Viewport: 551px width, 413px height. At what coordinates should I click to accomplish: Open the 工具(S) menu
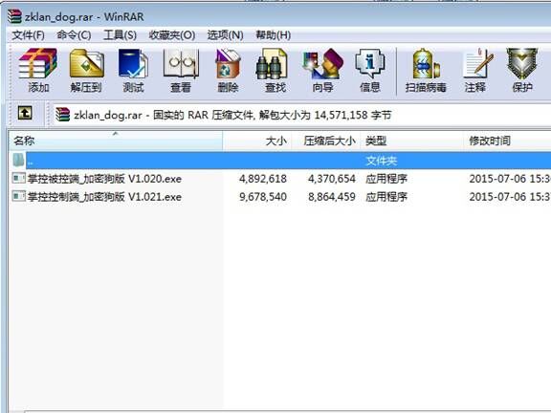point(120,35)
